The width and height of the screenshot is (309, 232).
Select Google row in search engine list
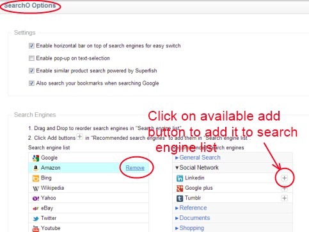click(x=88, y=158)
